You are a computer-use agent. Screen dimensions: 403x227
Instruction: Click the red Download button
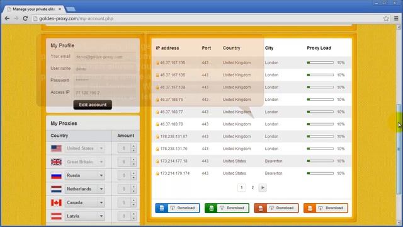pos(276,208)
